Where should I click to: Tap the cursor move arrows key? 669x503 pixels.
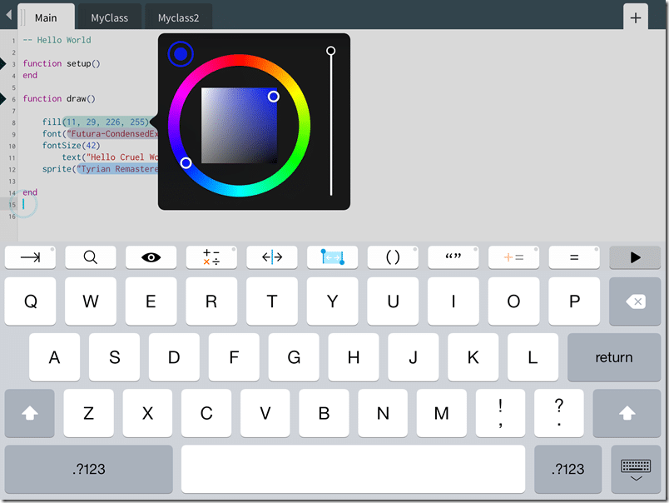(272, 258)
